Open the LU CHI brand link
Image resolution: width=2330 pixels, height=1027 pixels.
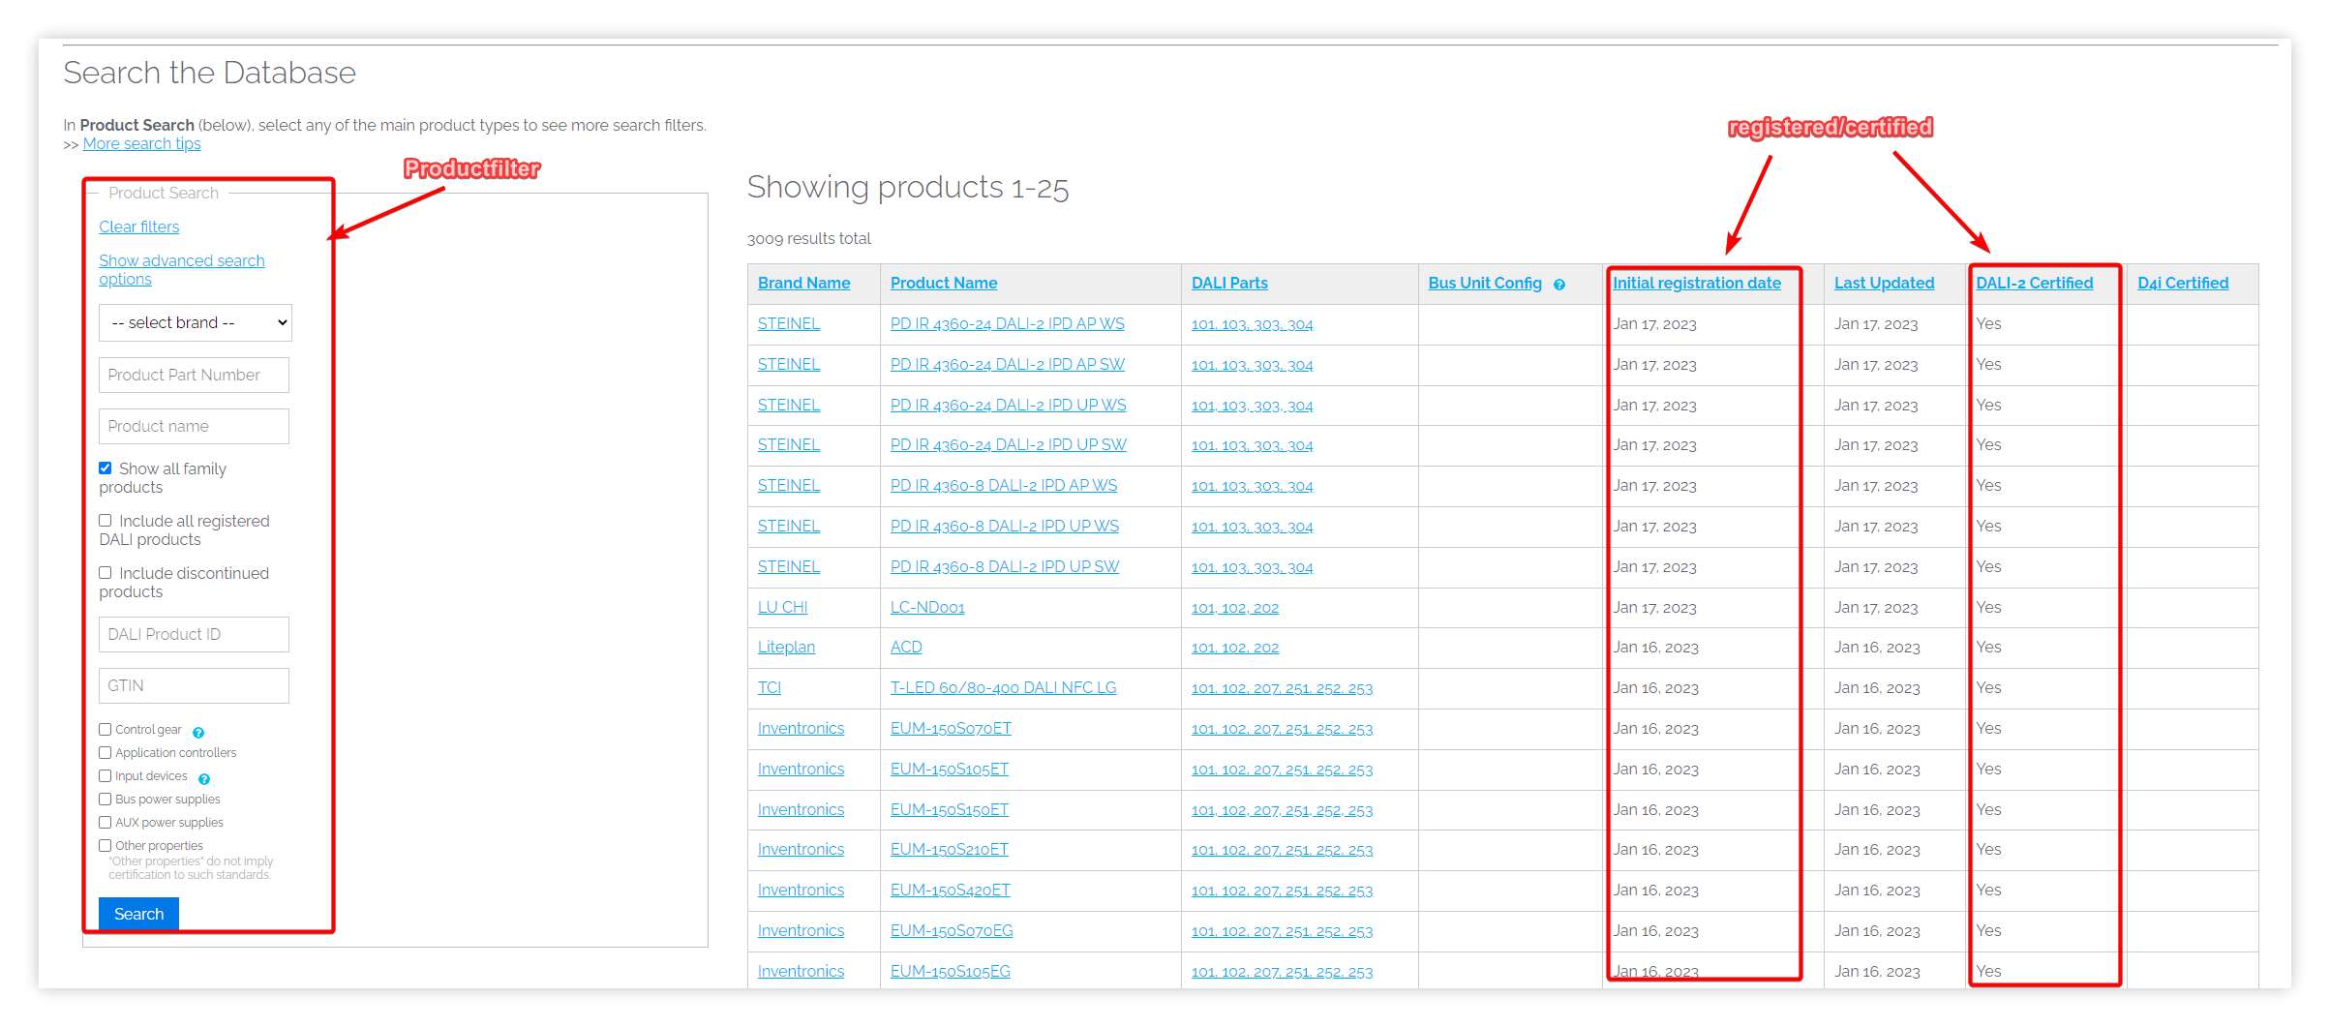pos(782,607)
